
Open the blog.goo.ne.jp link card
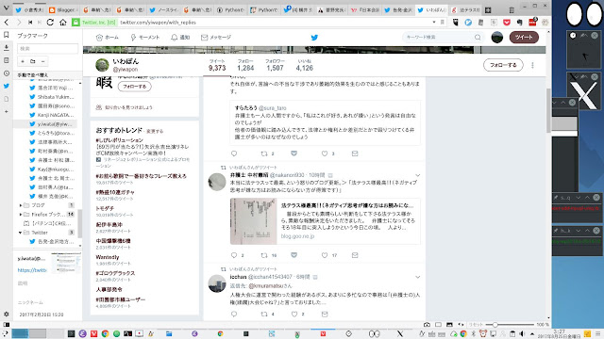[325, 221]
